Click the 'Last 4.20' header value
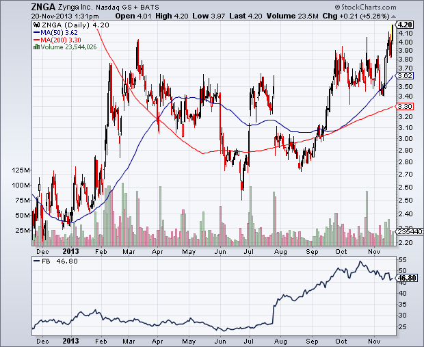This screenshot has width=424, height=347. (x=246, y=16)
